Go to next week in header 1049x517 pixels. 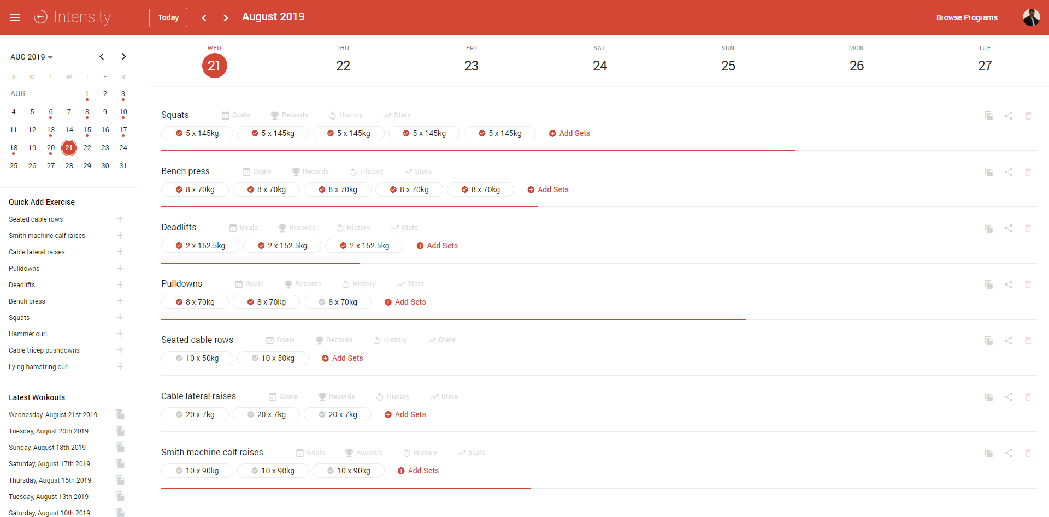[226, 17]
